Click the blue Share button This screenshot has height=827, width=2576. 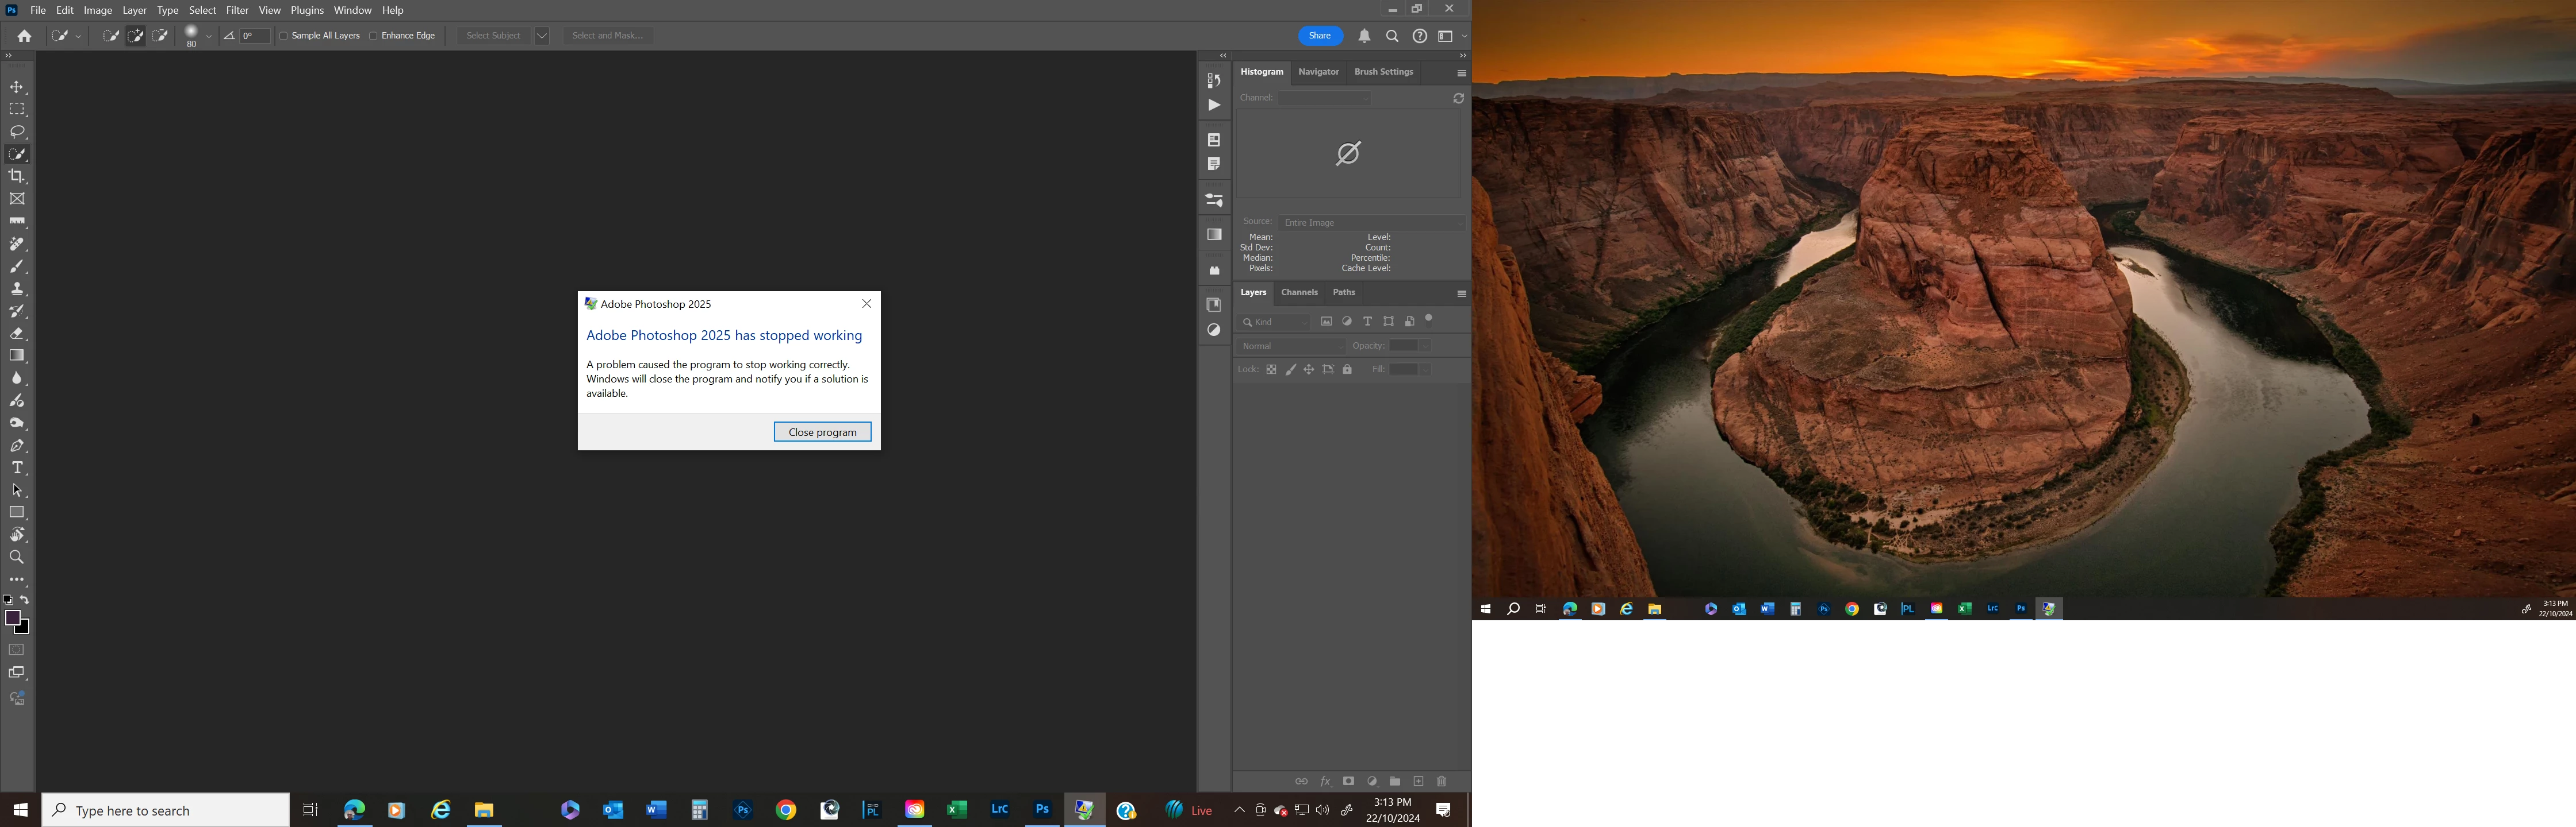pyautogui.click(x=1320, y=36)
